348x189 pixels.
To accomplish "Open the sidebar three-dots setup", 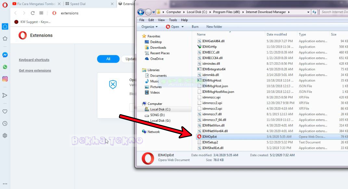I will 5,184.
